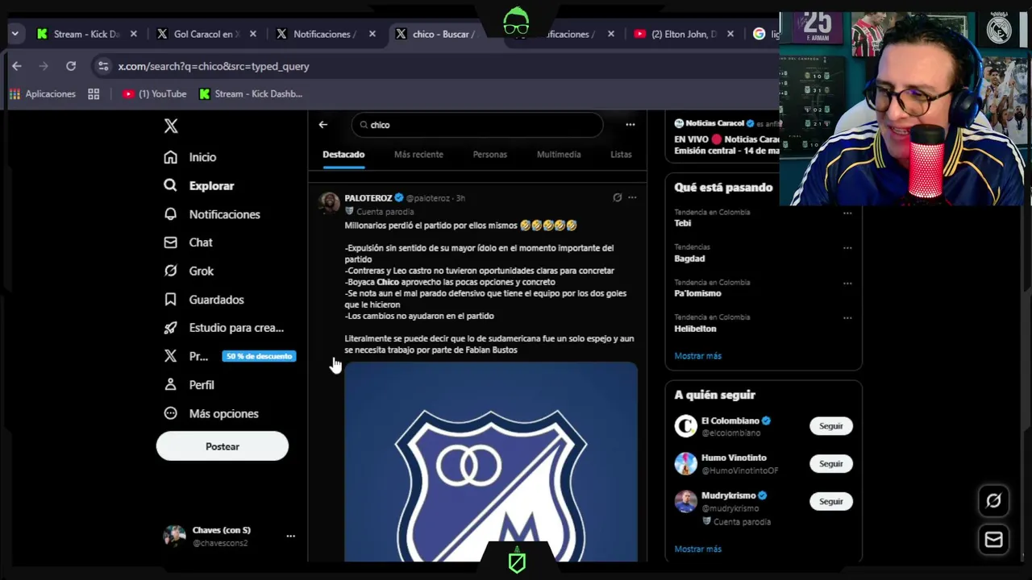This screenshot has width=1032, height=580.
Task: Select the Destacado tab
Action: (343, 154)
